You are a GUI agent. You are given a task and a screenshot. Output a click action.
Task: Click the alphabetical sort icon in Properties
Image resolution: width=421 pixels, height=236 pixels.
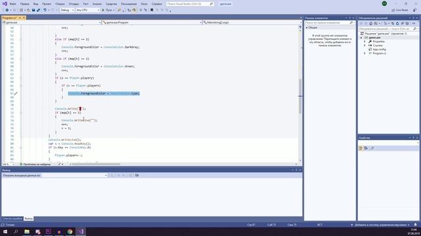coord(366,148)
